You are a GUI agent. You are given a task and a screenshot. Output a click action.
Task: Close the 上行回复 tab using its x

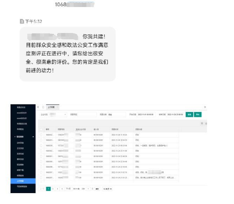[x=57, y=107]
